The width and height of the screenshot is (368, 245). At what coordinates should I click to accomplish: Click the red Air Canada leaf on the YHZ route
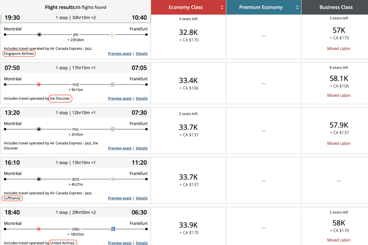(39, 85)
